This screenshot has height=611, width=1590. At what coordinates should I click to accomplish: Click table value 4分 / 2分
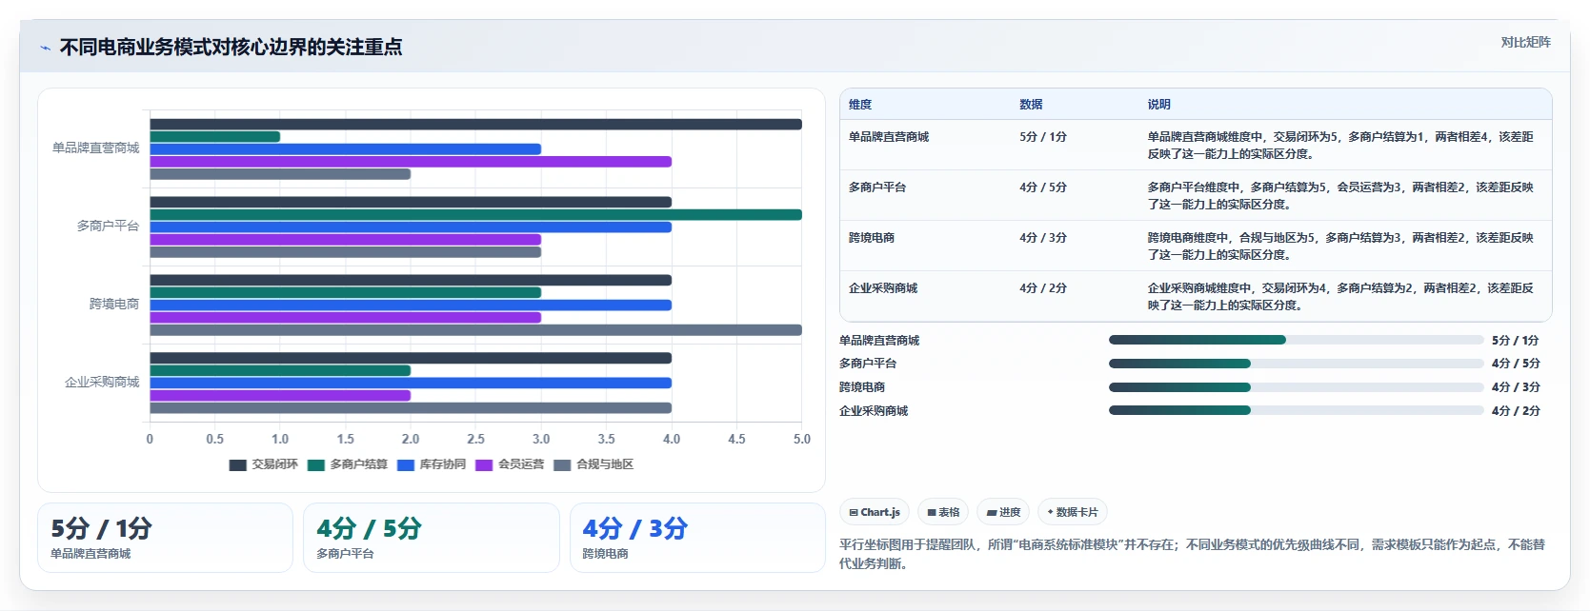[x=1043, y=288]
